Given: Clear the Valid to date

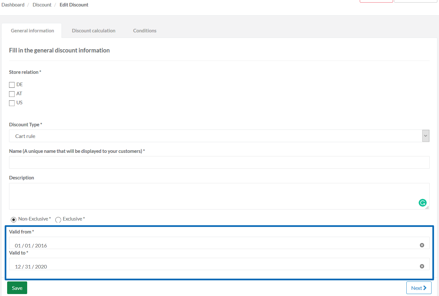Looking at the screenshot, I should pos(422,266).
